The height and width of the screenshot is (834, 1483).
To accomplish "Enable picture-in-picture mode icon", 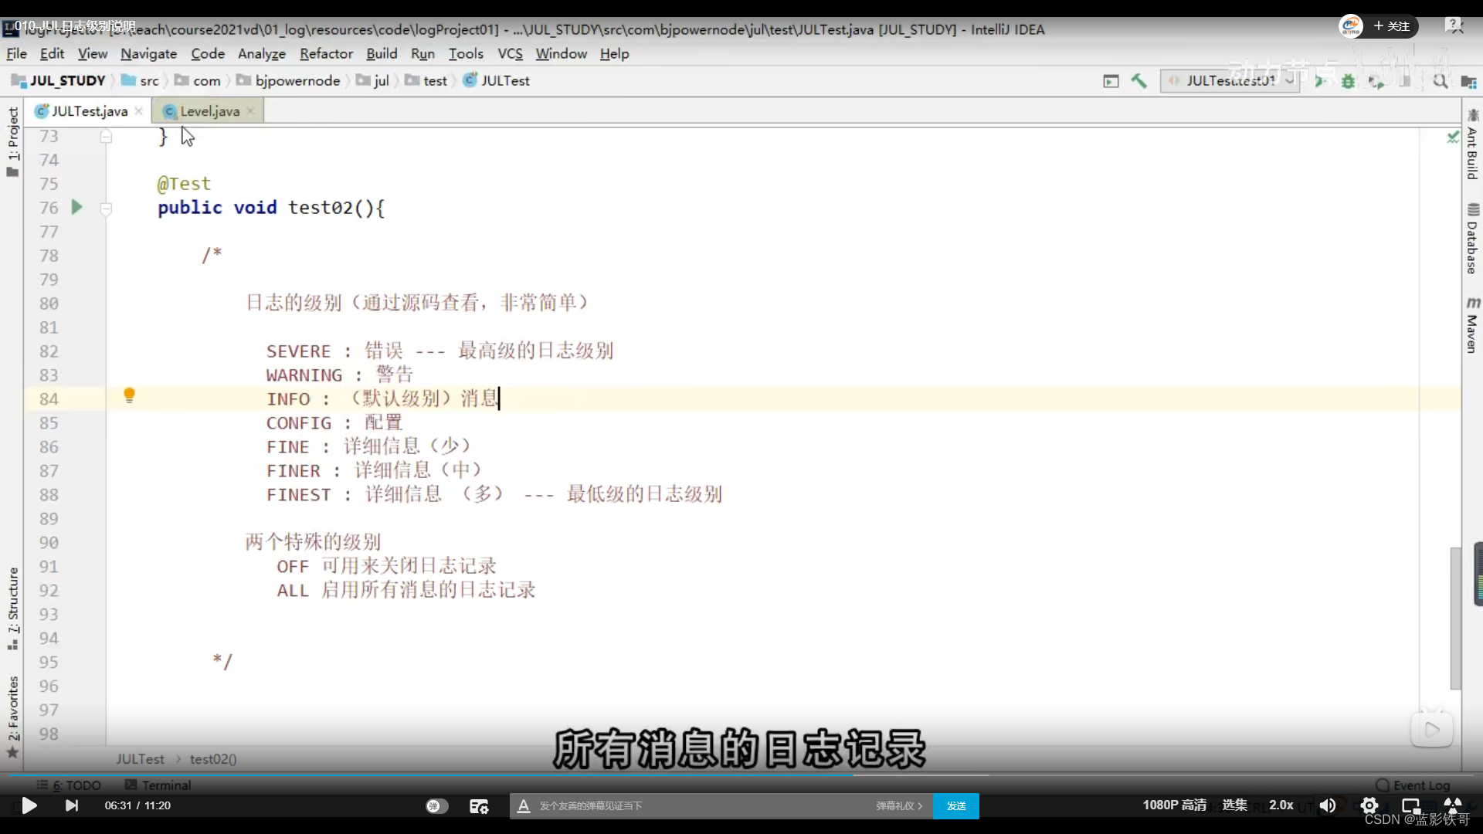I will 1411,805.
